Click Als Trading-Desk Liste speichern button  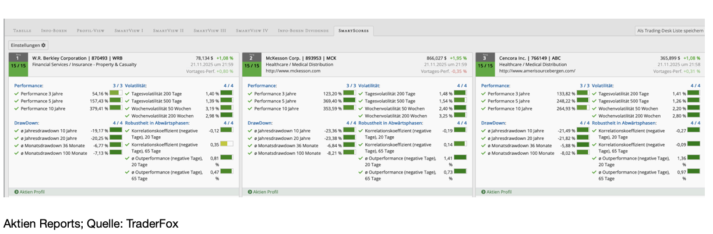[670, 30]
